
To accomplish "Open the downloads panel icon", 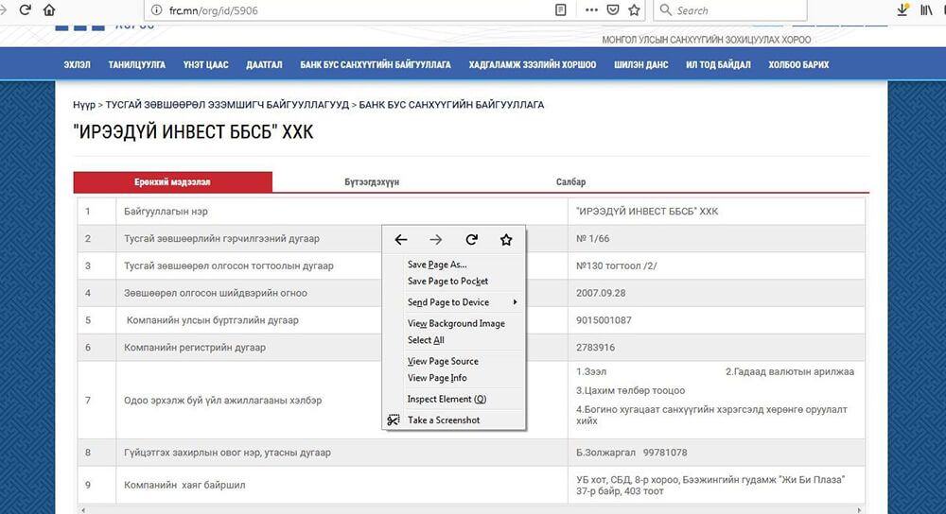I will tap(902, 10).
